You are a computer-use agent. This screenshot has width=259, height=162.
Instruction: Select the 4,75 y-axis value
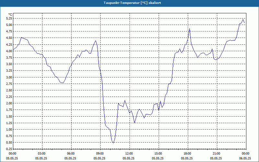click(9, 31)
